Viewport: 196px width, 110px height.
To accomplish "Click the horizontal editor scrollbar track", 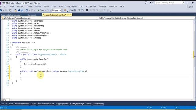I will pos(101,100).
